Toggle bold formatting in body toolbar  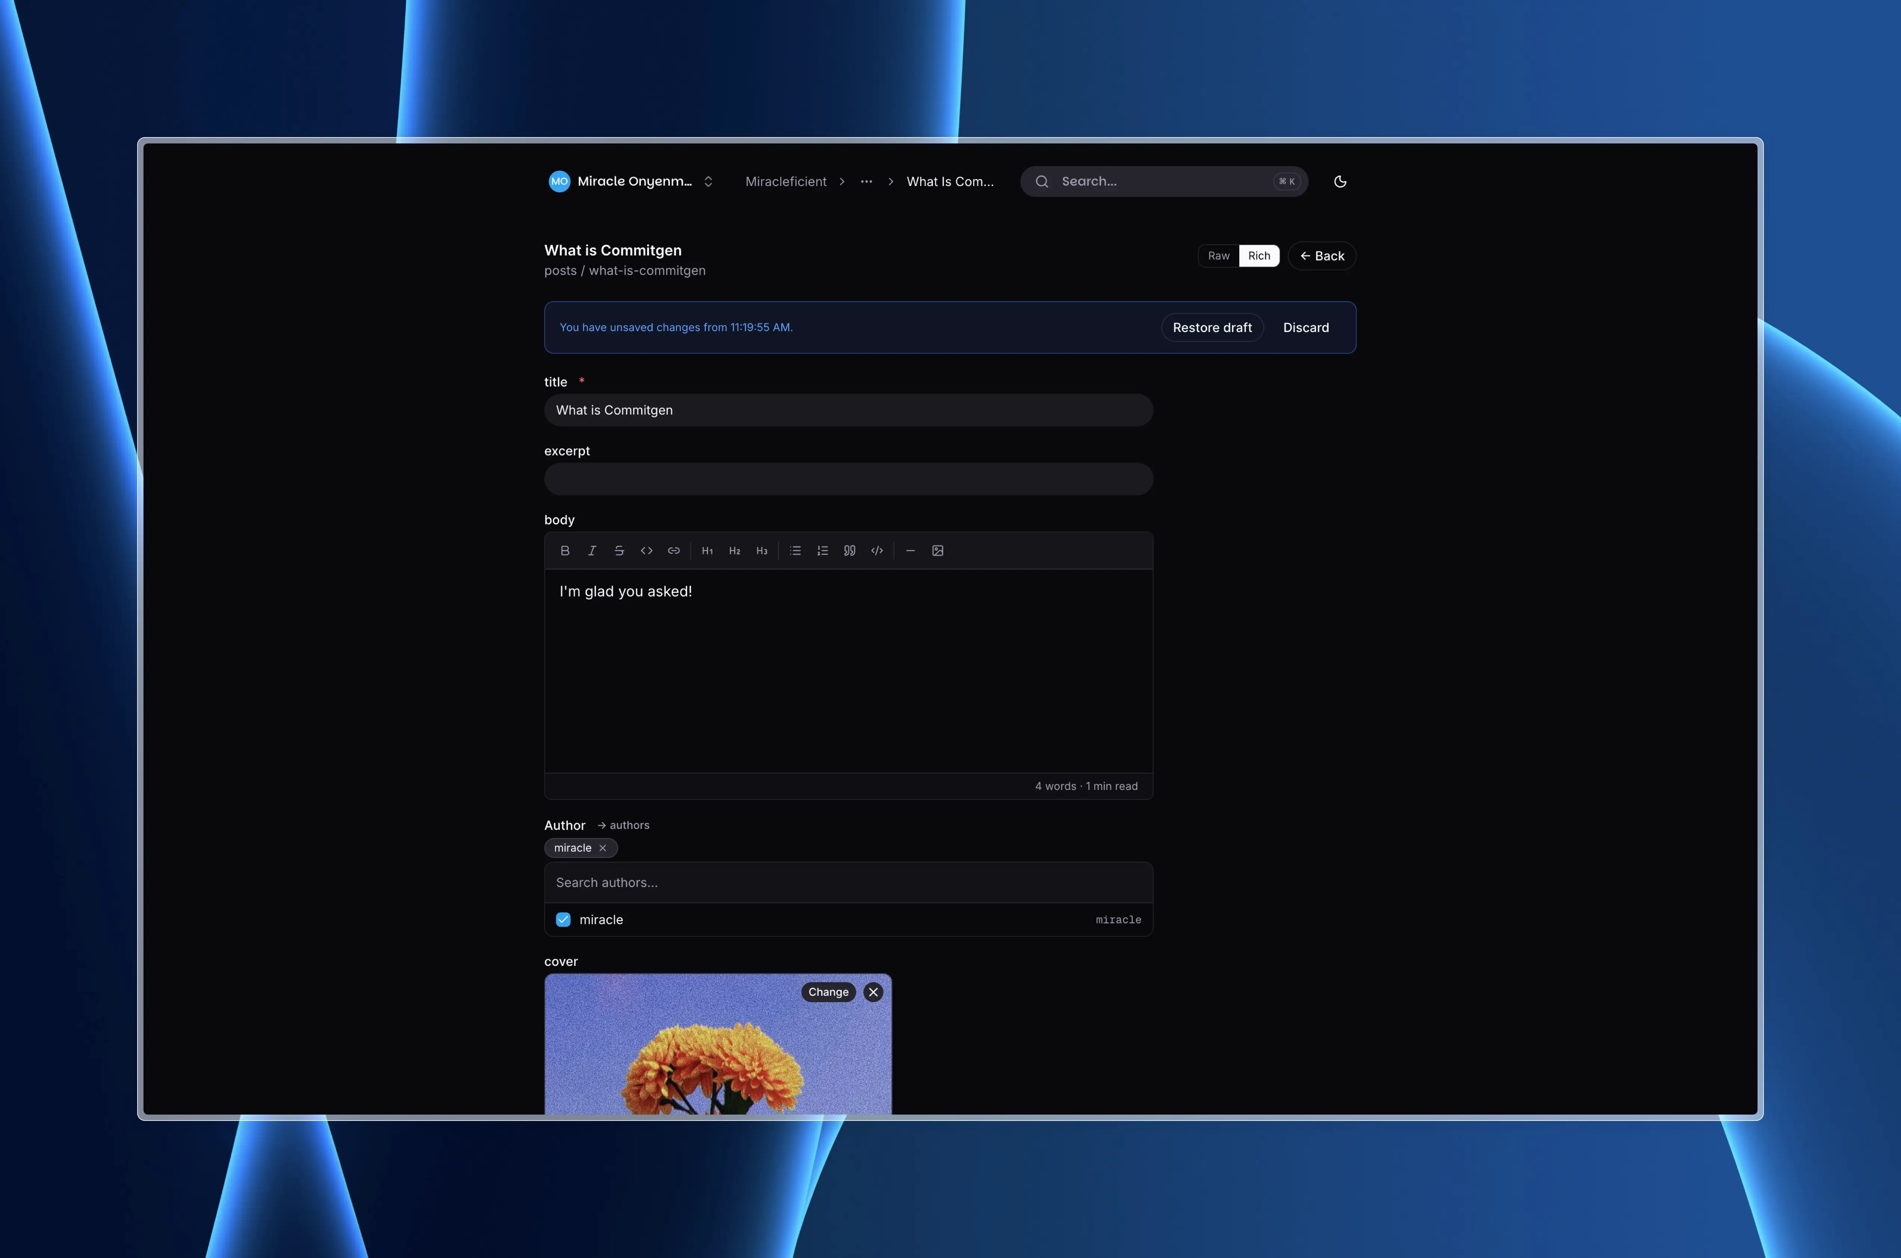(565, 551)
